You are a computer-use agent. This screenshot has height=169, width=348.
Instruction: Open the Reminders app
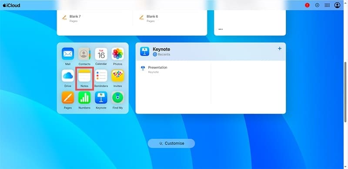pos(101,76)
